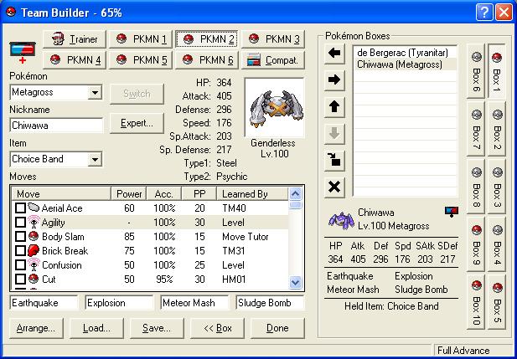
Task: Switch to PKMN 1 tab
Action: click(141, 39)
